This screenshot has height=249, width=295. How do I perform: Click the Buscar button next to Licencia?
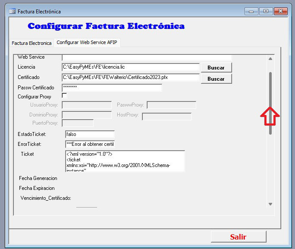tap(216, 68)
